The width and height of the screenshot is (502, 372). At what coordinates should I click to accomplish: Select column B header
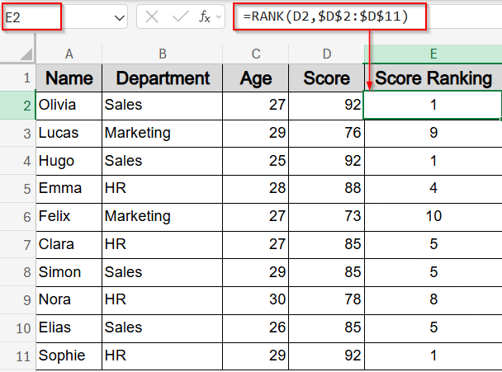click(x=163, y=54)
